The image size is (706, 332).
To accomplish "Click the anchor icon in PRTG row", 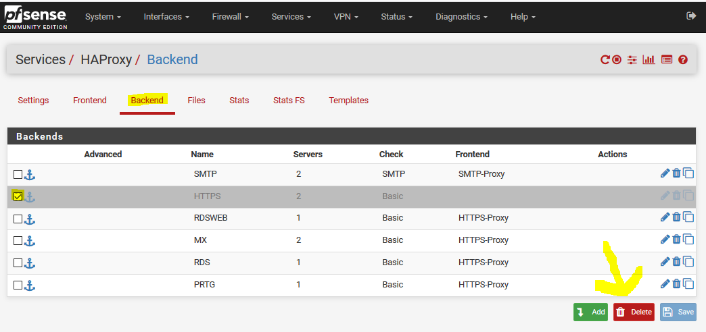I will pos(30,285).
